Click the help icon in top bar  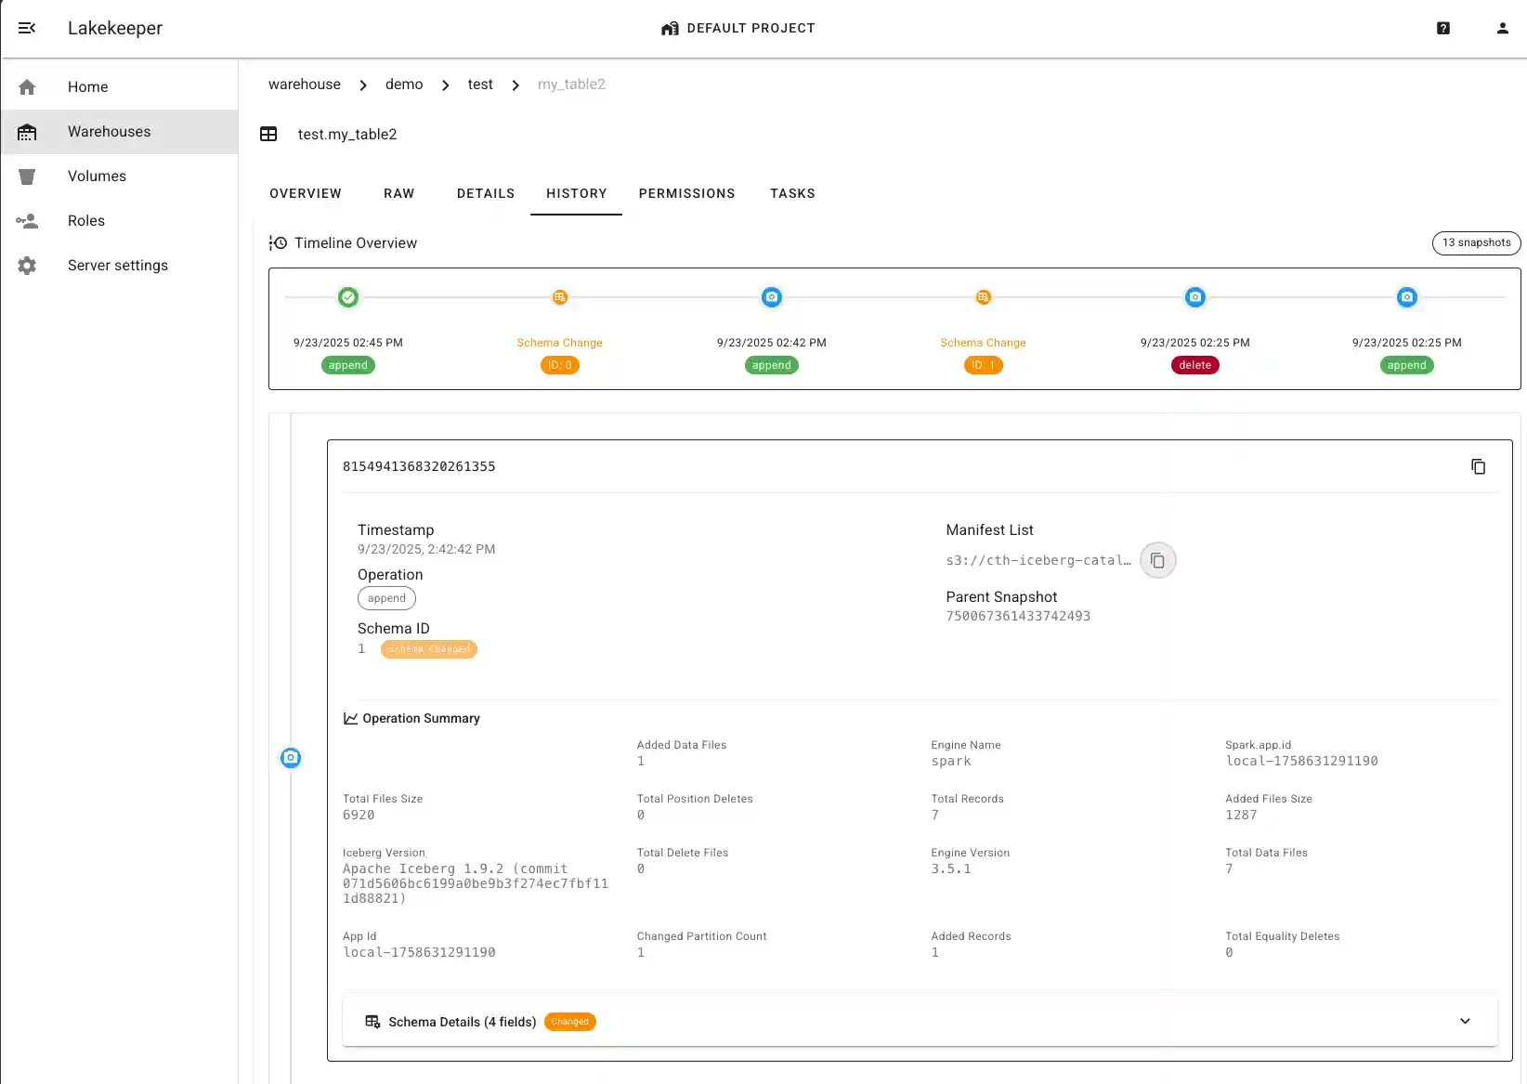tap(1442, 28)
